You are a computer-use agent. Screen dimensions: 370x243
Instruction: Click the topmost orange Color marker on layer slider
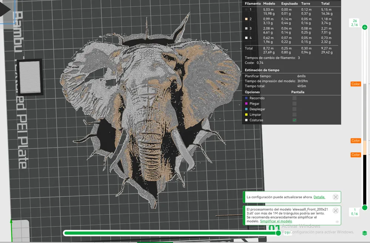tap(356, 84)
